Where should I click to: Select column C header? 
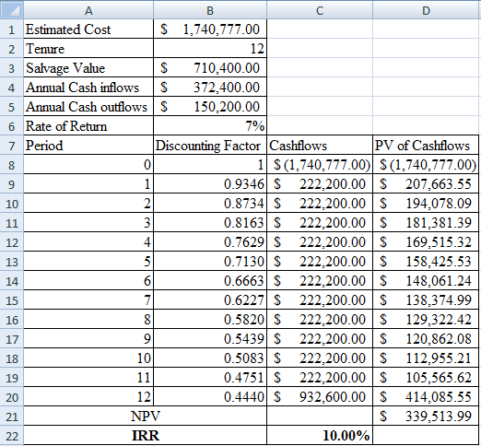coord(320,10)
